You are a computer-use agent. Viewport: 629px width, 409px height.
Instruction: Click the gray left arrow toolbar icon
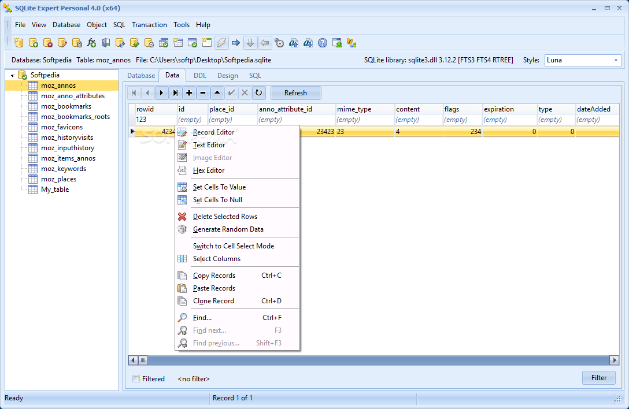pos(265,43)
